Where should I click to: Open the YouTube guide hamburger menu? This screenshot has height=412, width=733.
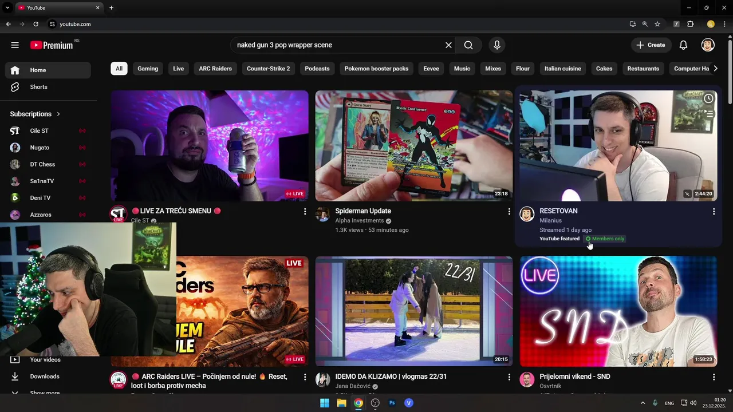(15, 45)
